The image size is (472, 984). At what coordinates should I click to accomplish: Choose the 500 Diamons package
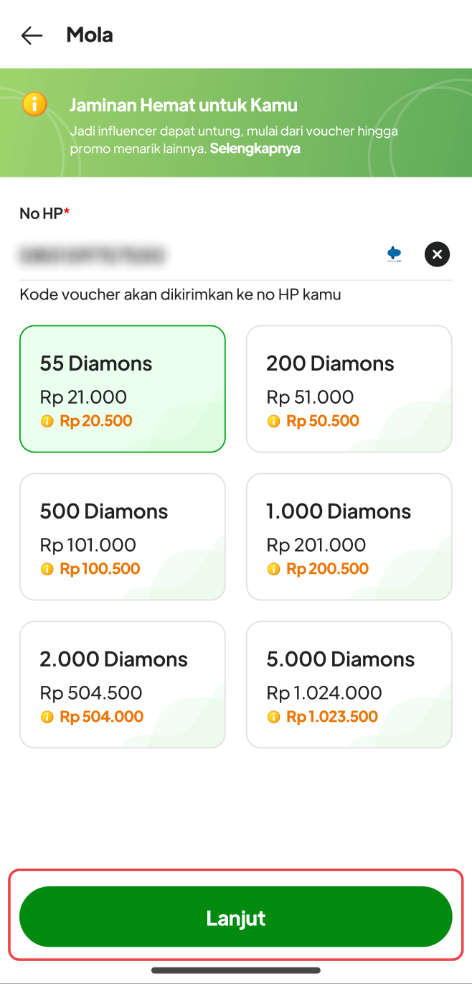[x=123, y=537]
